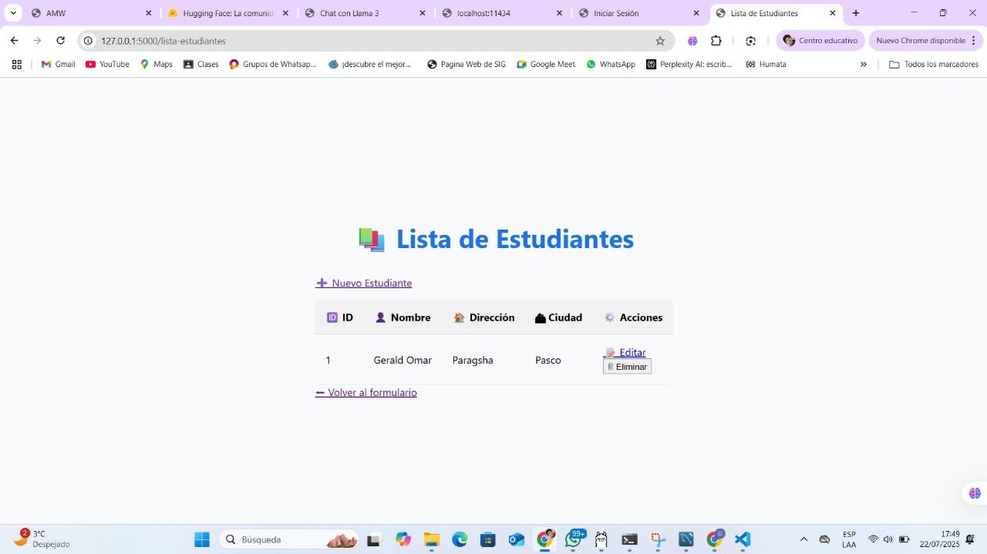Click the floating brain widget at page edge
Viewport: 987px width, 554px height.
(x=975, y=493)
